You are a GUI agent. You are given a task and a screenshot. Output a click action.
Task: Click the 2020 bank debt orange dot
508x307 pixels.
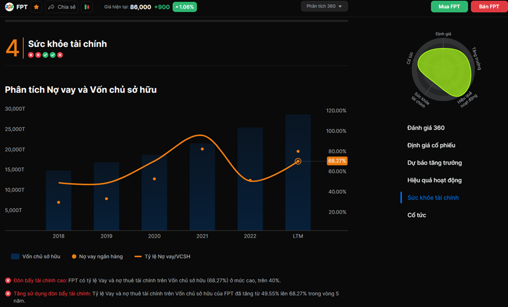tap(154, 179)
